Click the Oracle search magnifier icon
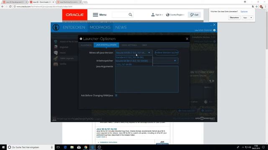Image resolution: width=268 pixels, height=150 pixels. [130, 15]
